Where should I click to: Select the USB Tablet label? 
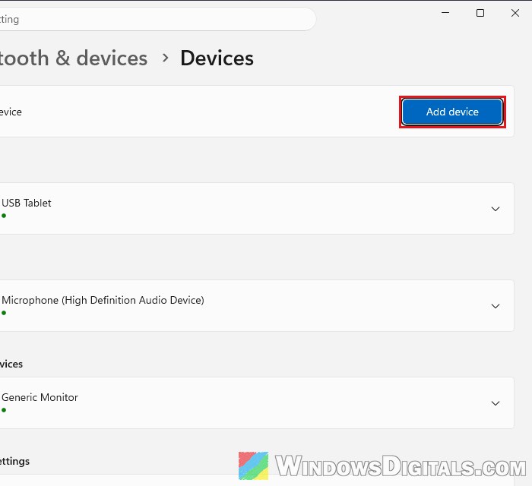coord(27,203)
